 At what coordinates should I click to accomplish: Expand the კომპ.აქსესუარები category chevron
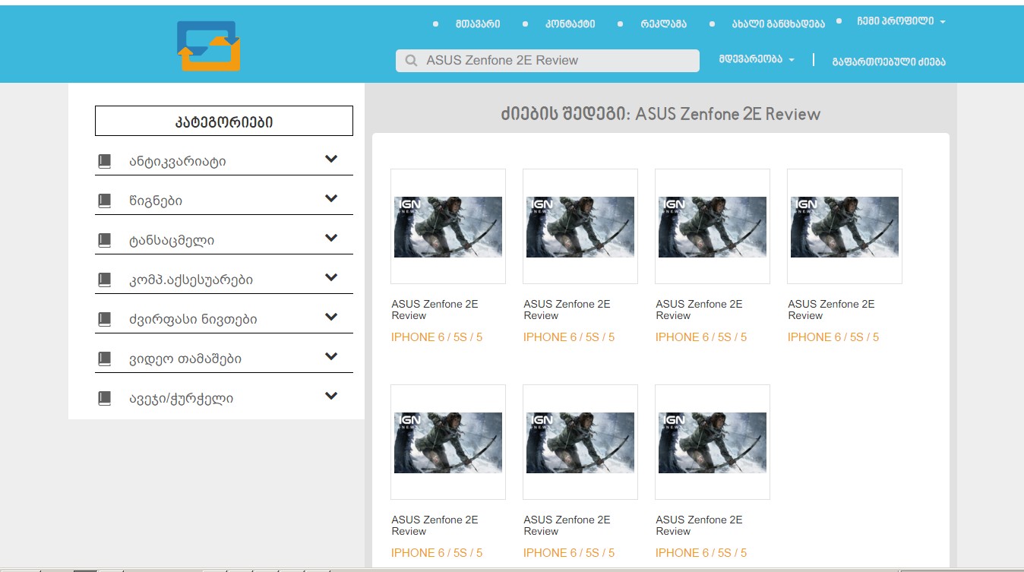[331, 277]
